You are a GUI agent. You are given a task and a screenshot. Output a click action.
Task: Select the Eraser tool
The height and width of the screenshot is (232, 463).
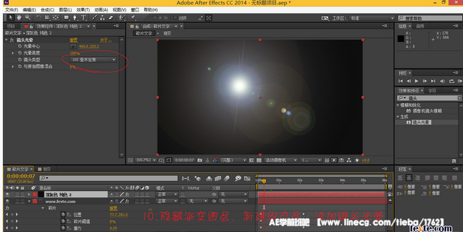111,18
